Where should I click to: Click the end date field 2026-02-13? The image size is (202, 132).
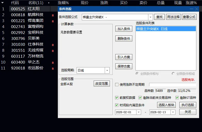coord(160,112)
